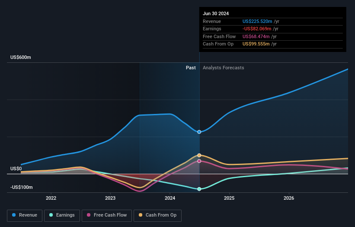
Task: Click the pink Free Cash Flow legend dot
Action: (89, 215)
